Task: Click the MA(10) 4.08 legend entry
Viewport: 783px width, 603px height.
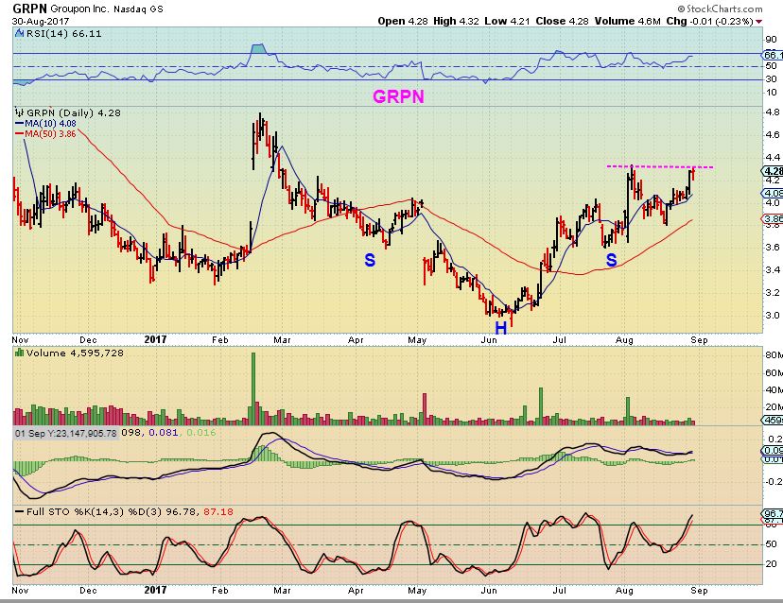Action: (x=50, y=123)
